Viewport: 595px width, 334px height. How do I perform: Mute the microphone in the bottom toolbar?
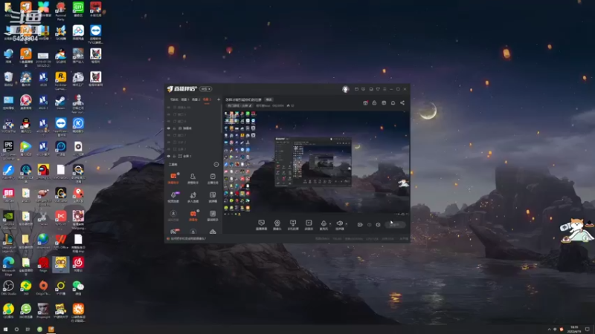pos(324,225)
